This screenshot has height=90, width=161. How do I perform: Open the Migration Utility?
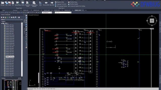(x=60, y=2)
